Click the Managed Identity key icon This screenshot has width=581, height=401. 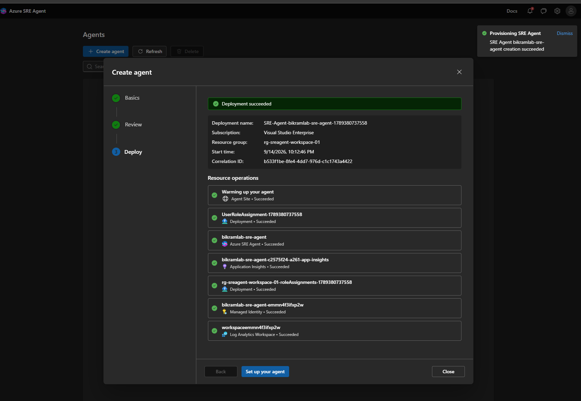pos(225,312)
